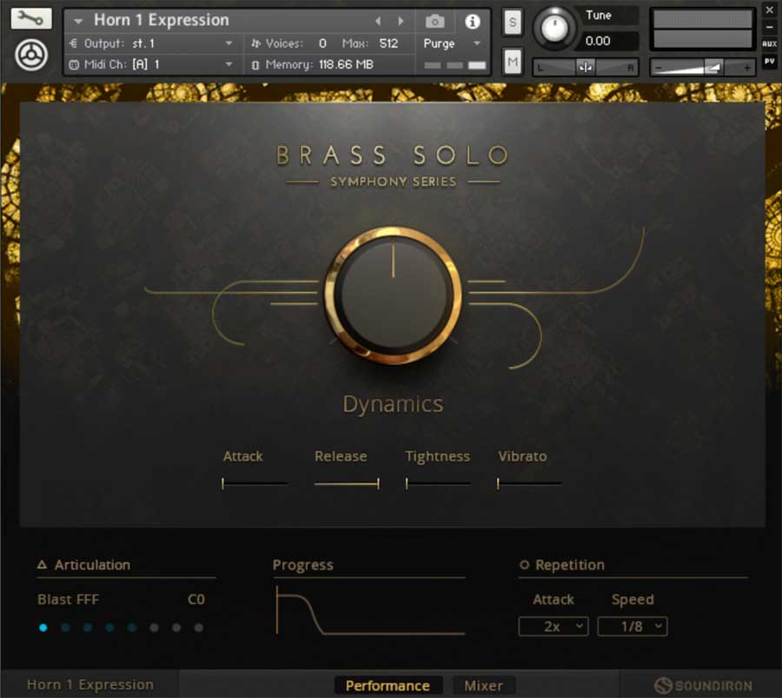This screenshot has height=698, width=782.
Task: Adjust the Vibrato slider
Action: coord(530,483)
